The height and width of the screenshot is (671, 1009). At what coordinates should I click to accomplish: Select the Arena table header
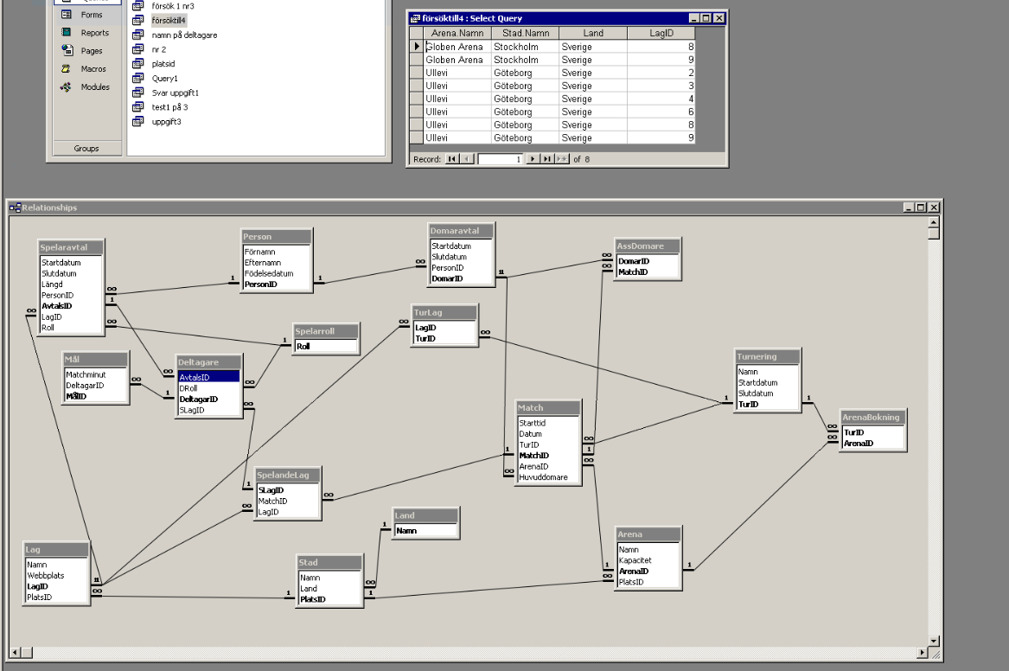(x=648, y=534)
